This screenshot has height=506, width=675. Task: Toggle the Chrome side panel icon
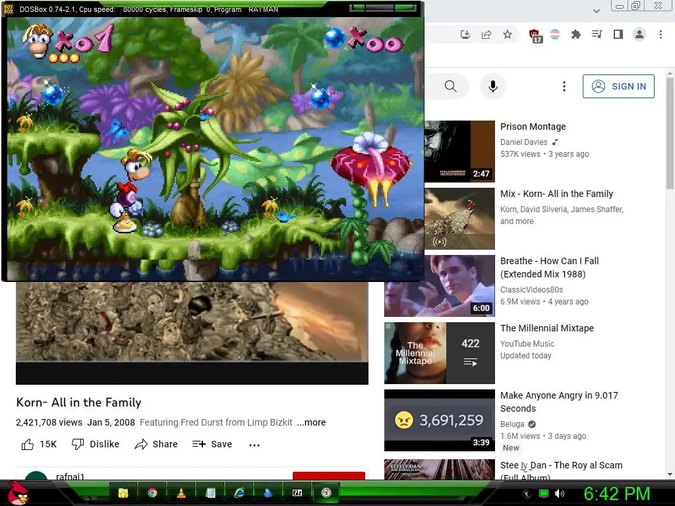click(x=618, y=34)
